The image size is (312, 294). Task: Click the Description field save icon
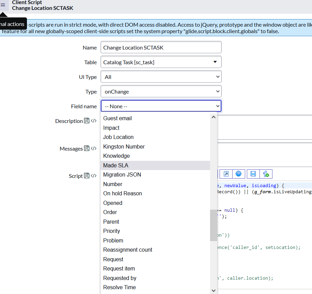pyautogui.click(x=87, y=121)
